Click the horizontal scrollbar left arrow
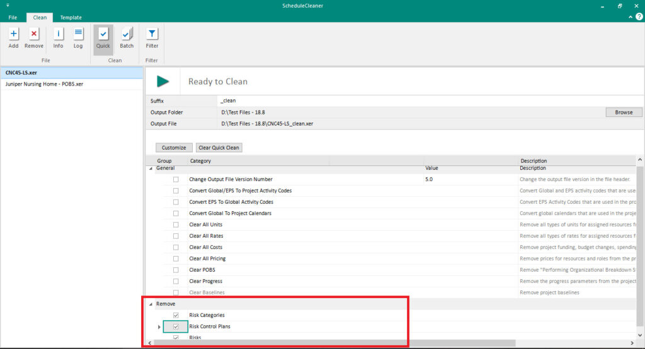Screen dimensions: 645x349 [x=150, y=343]
